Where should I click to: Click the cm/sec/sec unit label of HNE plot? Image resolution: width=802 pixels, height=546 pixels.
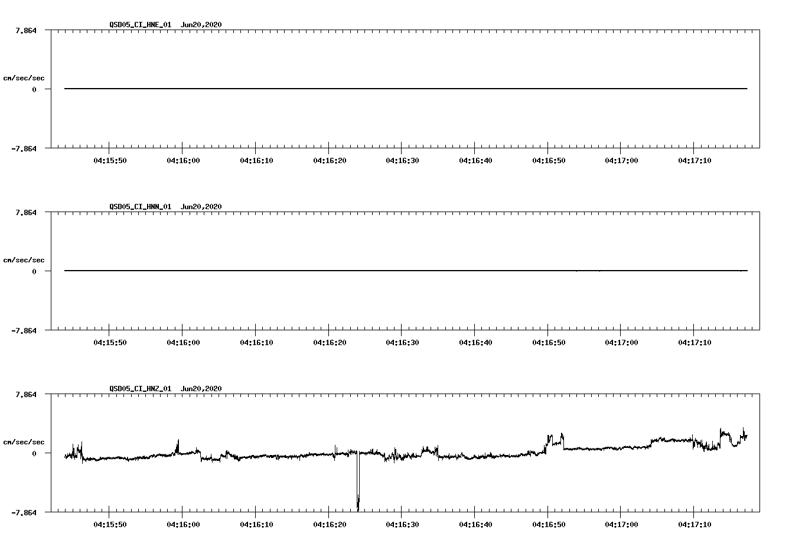tap(24, 78)
